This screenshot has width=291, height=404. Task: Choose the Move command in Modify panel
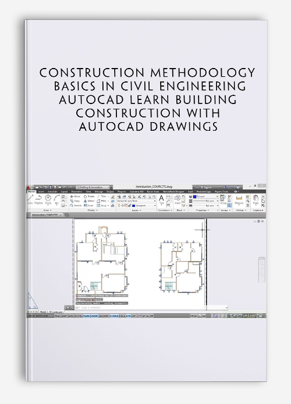pyautogui.click(x=75, y=196)
